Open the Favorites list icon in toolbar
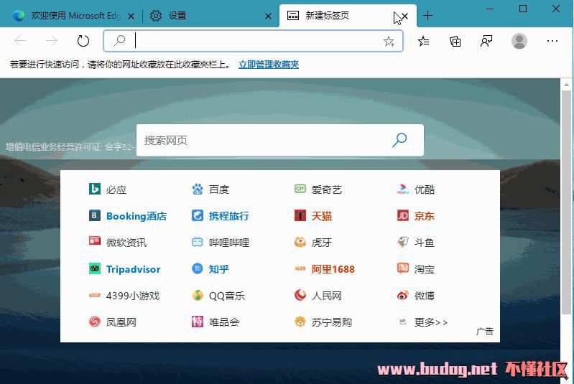 [423, 41]
